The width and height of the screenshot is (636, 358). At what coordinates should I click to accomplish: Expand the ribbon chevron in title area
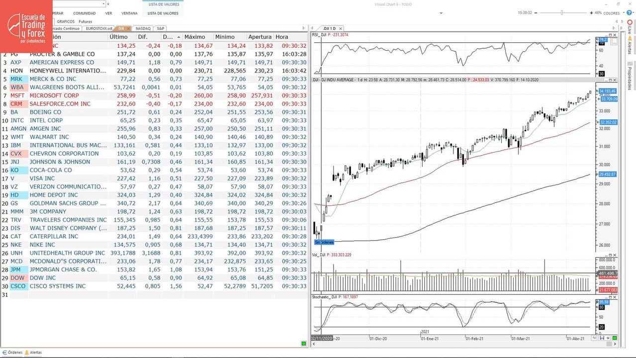pos(441,13)
